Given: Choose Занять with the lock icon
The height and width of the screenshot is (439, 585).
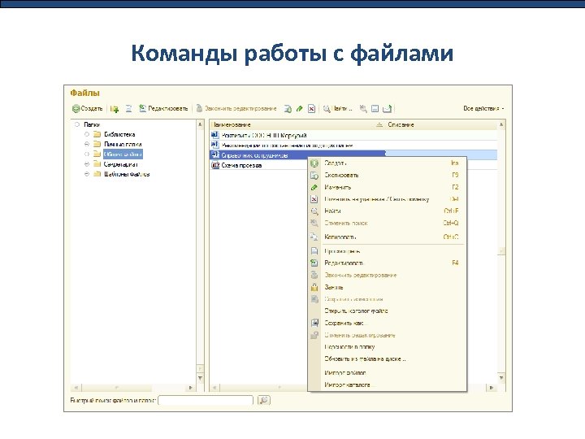Looking at the screenshot, I should 387,287.
